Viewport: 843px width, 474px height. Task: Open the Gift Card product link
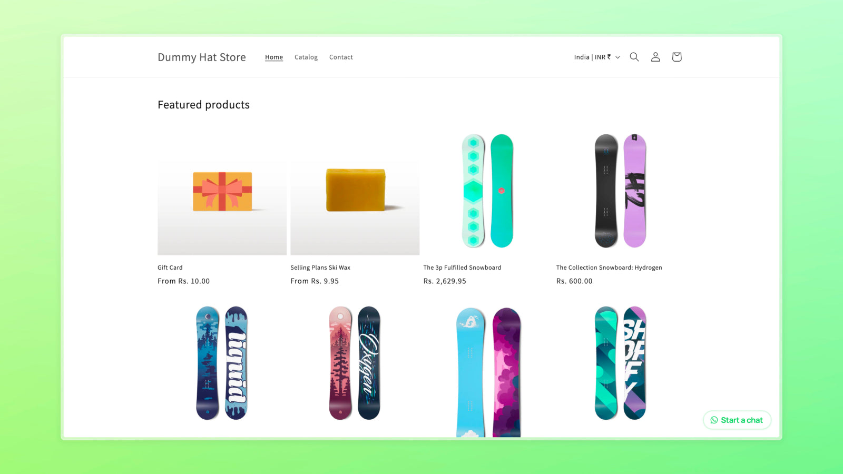click(x=170, y=268)
